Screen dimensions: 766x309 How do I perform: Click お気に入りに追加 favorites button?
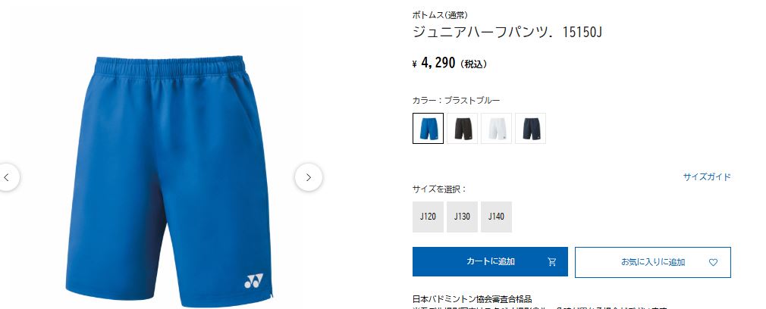(653, 262)
